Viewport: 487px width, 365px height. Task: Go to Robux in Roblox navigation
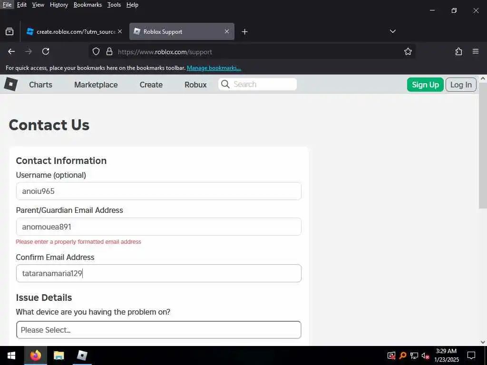tap(195, 85)
